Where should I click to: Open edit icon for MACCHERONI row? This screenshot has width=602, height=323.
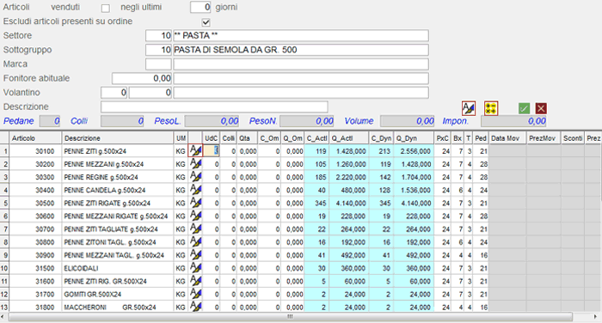point(195,307)
